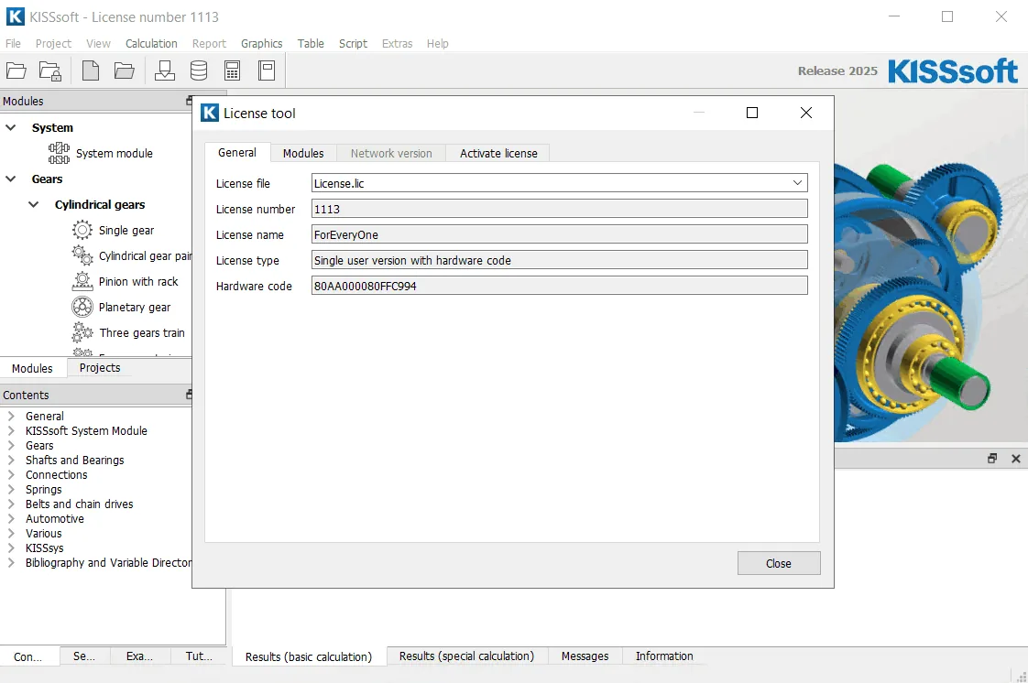1028x683 pixels.
Task: Expand KISSsoft System Module contents
Action: coord(10,431)
